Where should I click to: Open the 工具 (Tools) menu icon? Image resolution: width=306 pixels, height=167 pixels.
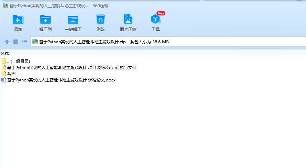[156, 19]
